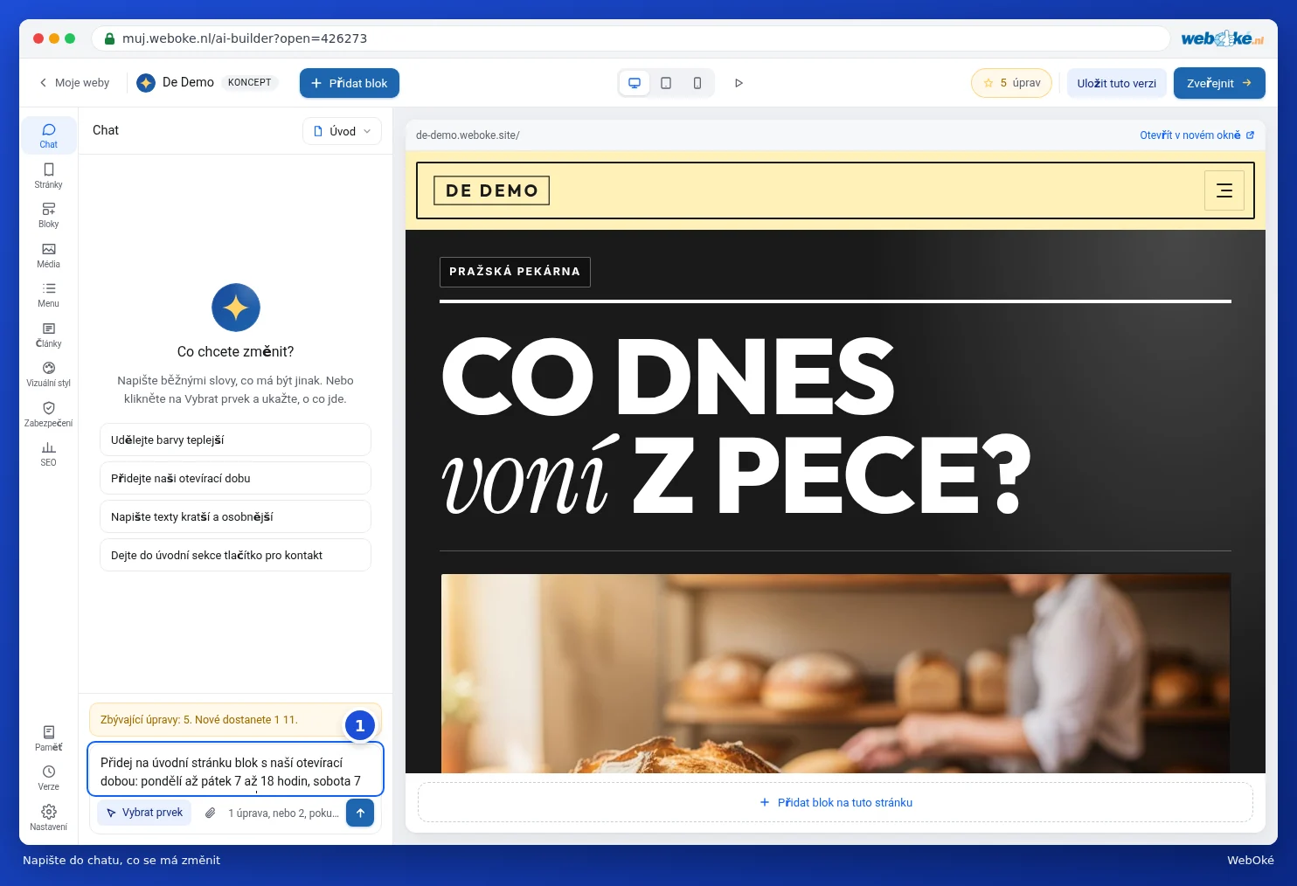
Task: Open the SEO chart icon
Action: point(48,453)
